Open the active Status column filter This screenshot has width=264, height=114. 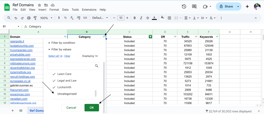coord(151,37)
